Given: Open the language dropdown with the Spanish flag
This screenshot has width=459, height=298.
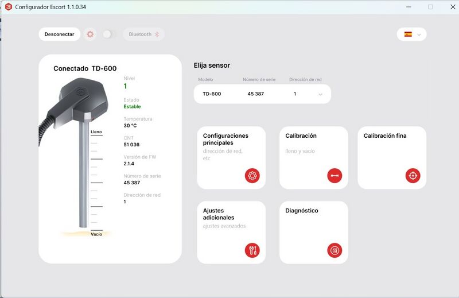Looking at the screenshot, I should [x=411, y=34].
